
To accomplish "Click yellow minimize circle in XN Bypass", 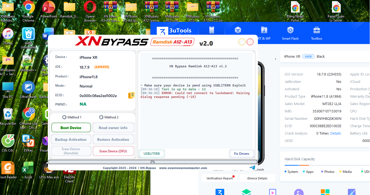I will pos(242,42).
